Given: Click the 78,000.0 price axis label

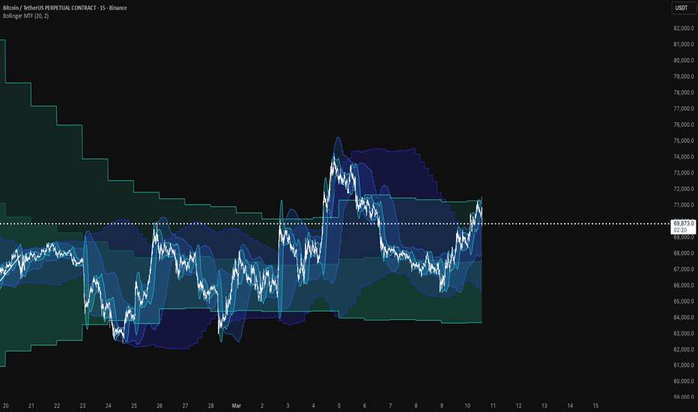Looking at the screenshot, I should [683, 92].
